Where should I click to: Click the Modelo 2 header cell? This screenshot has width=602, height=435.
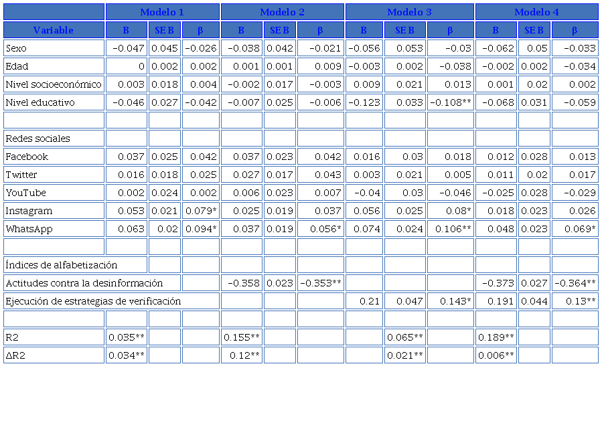point(283,12)
